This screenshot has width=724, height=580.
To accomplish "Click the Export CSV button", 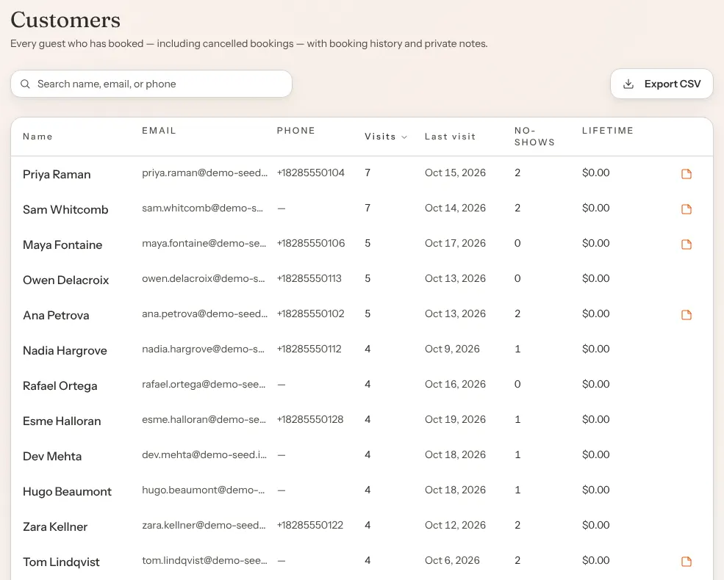I will [x=662, y=84].
